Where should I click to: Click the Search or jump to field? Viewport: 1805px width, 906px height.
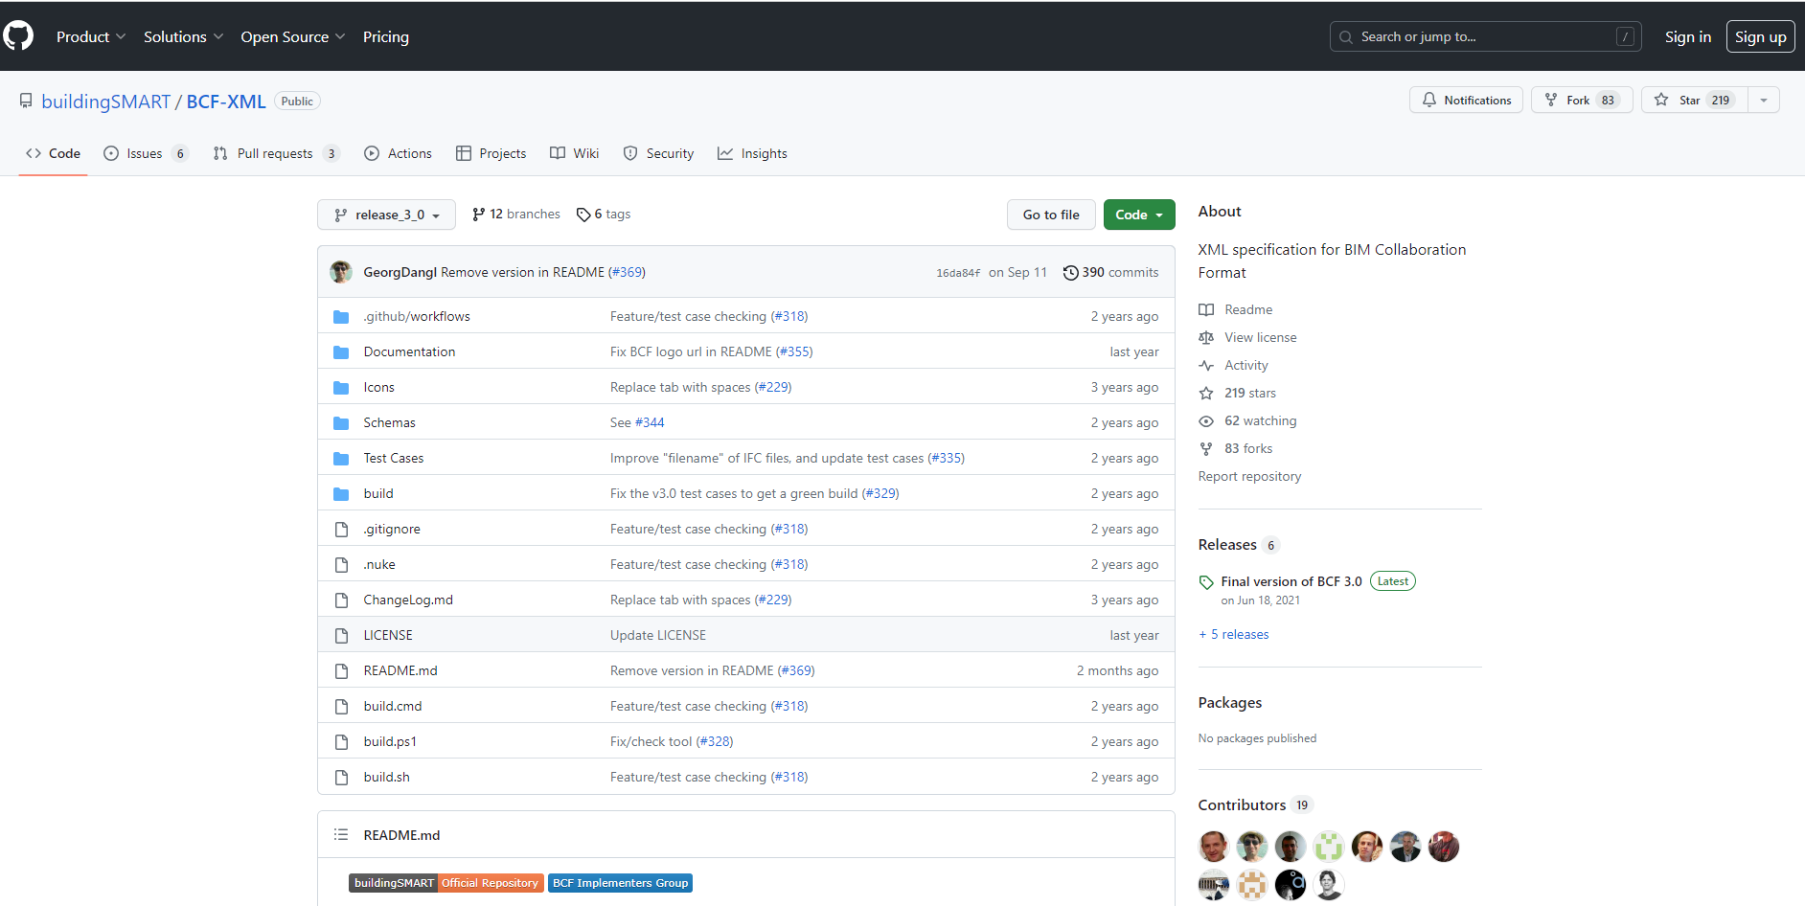click(x=1484, y=37)
